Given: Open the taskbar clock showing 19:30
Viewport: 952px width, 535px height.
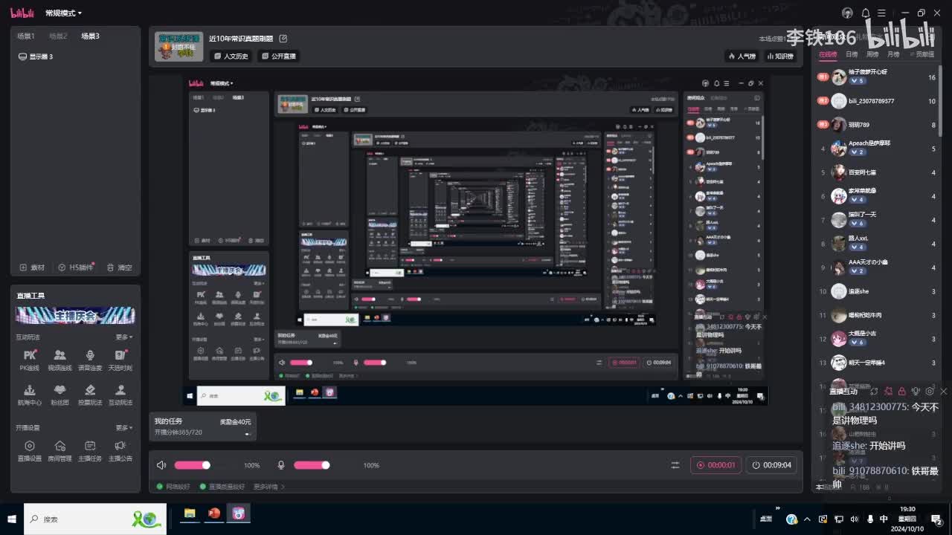Looking at the screenshot, I should tap(907, 519).
